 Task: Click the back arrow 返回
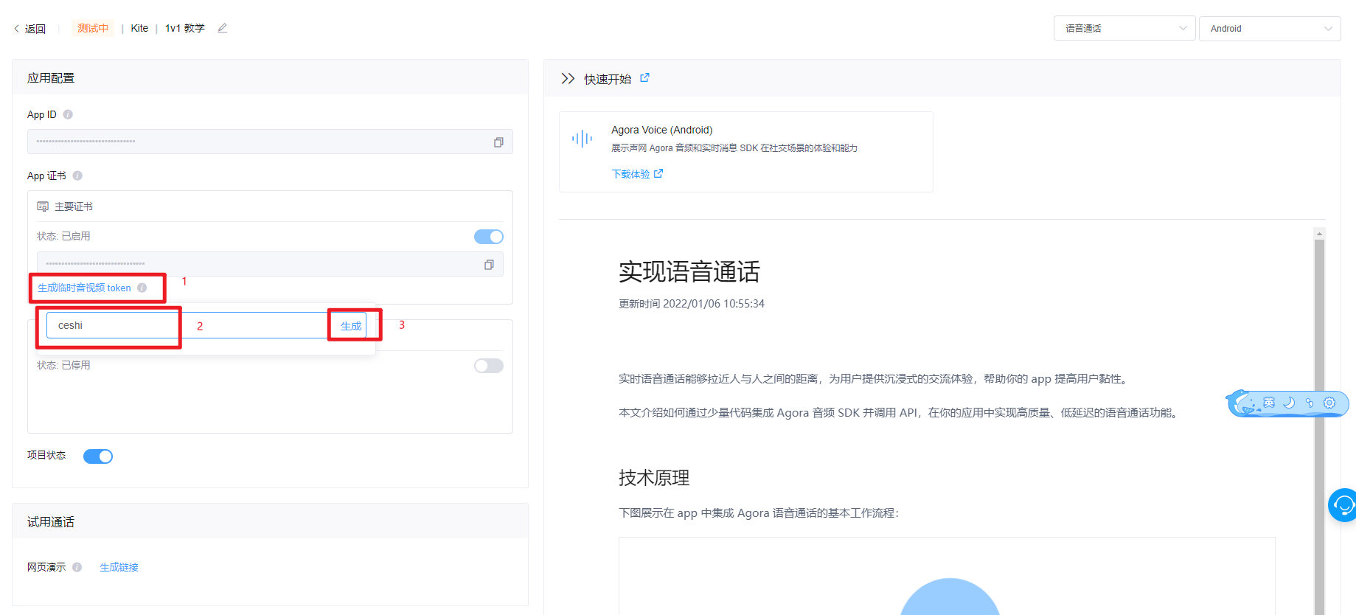[29, 29]
